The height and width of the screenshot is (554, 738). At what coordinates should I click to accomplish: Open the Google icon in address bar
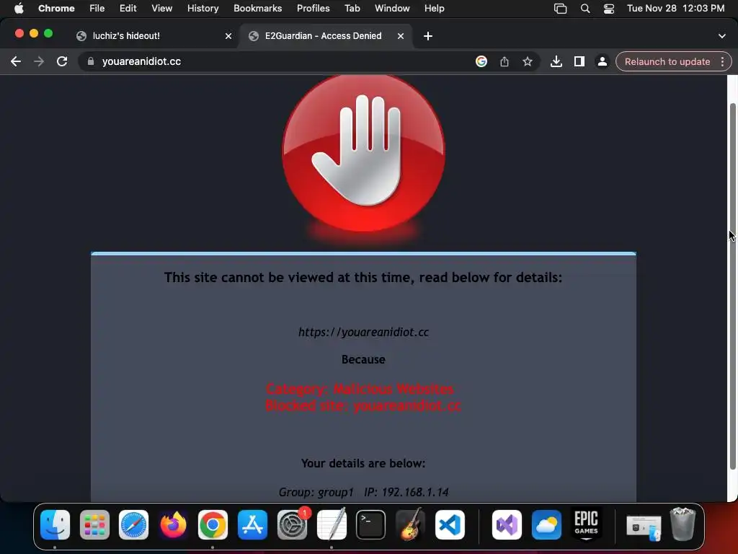[481, 62]
